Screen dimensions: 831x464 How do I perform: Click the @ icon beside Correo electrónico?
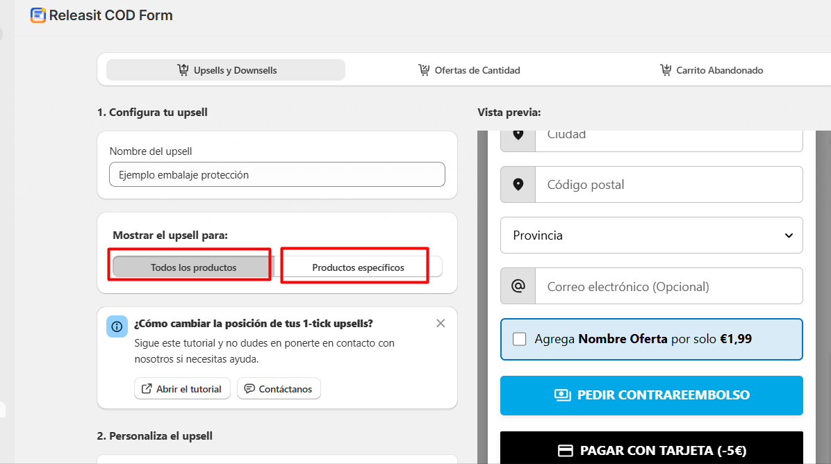point(518,286)
